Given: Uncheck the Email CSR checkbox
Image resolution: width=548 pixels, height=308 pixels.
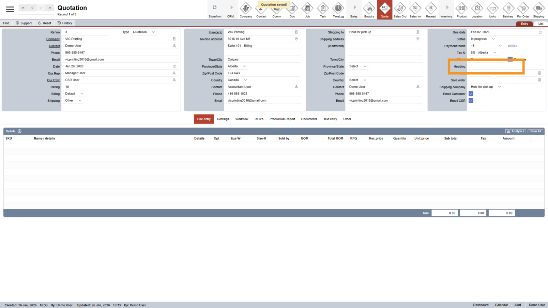Looking at the screenshot, I should tap(471, 101).
